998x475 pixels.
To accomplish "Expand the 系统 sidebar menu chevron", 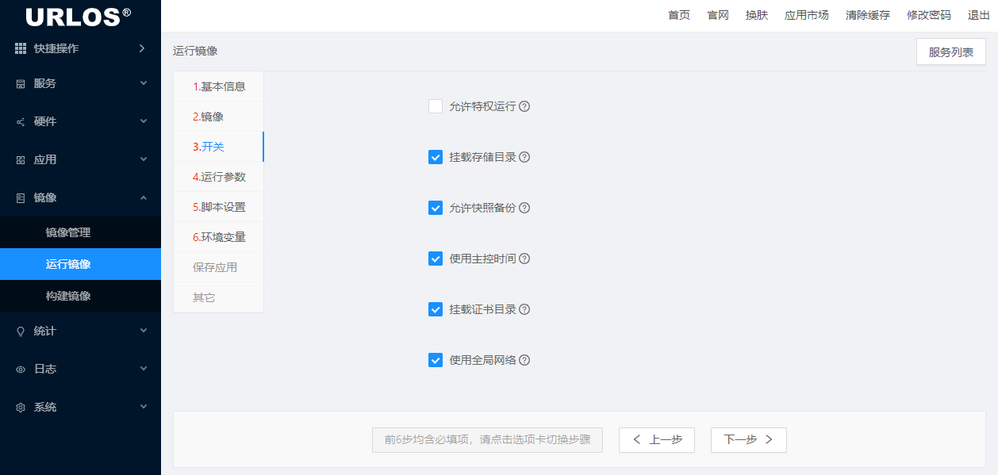I will click(x=144, y=407).
